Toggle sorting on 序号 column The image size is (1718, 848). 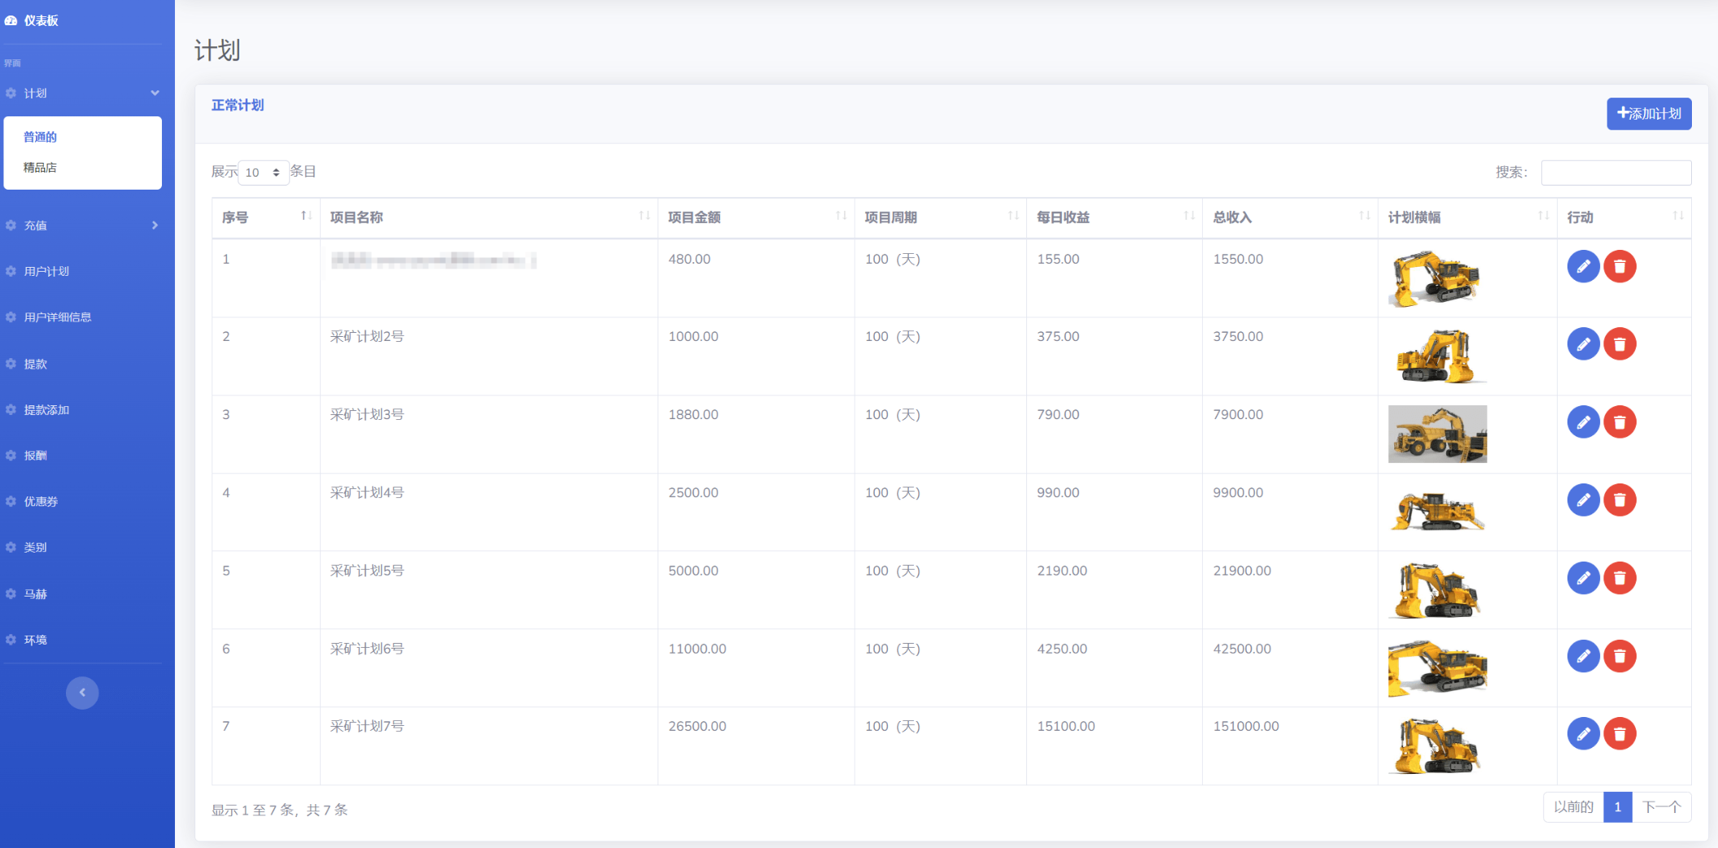click(x=265, y=217)
